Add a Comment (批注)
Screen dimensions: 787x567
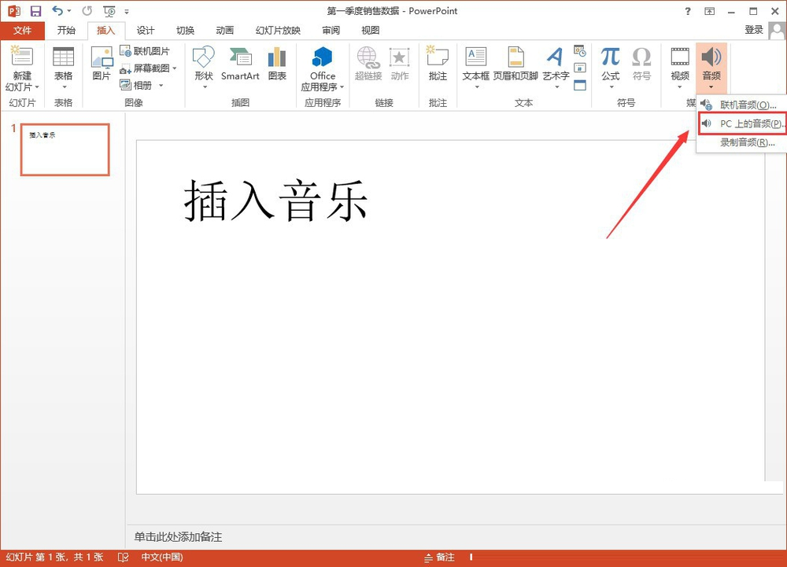click(438, 64)
